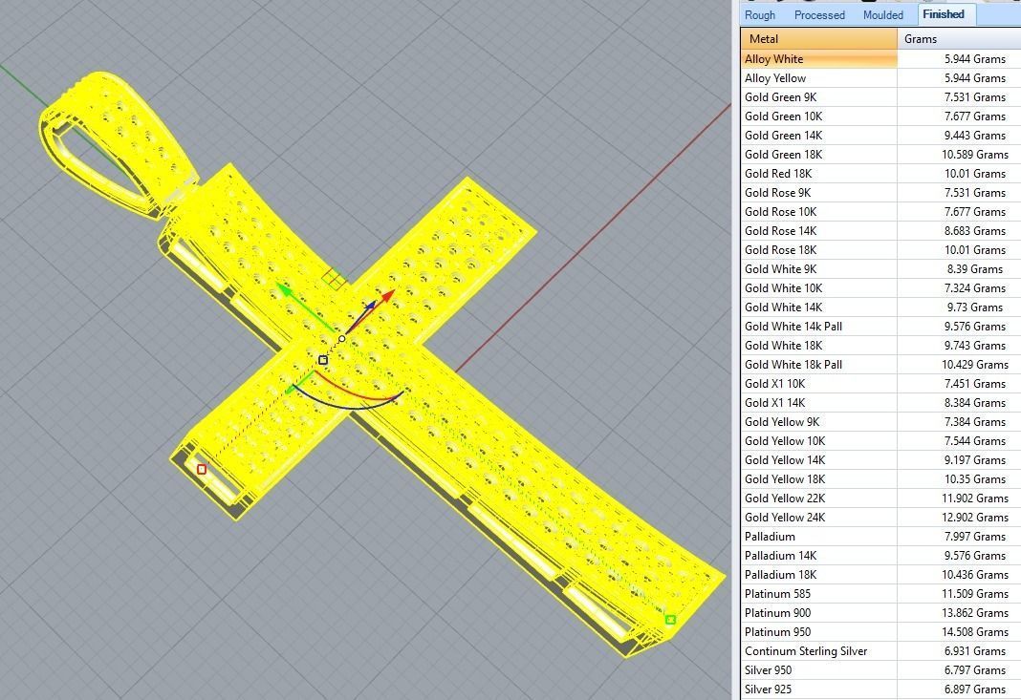Click the 13.862 Grams value

coord(975,613)
